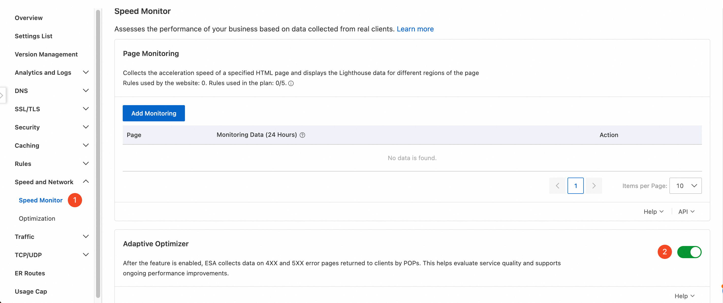Click the 'No data is found.' message
Viewport: 723px width, 303px height.
click(x=412, y=158)
